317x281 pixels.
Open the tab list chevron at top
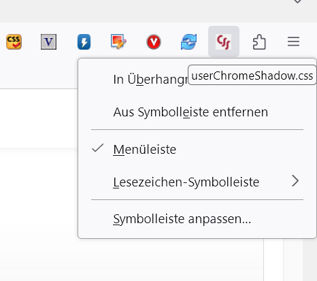coord(297,1)
